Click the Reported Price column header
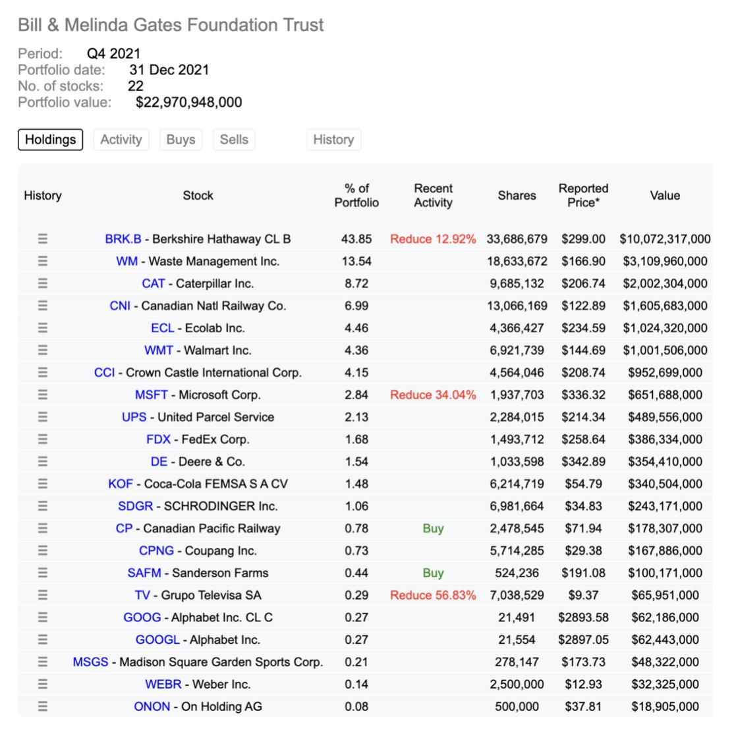The image size is (734, 734). 583,195
